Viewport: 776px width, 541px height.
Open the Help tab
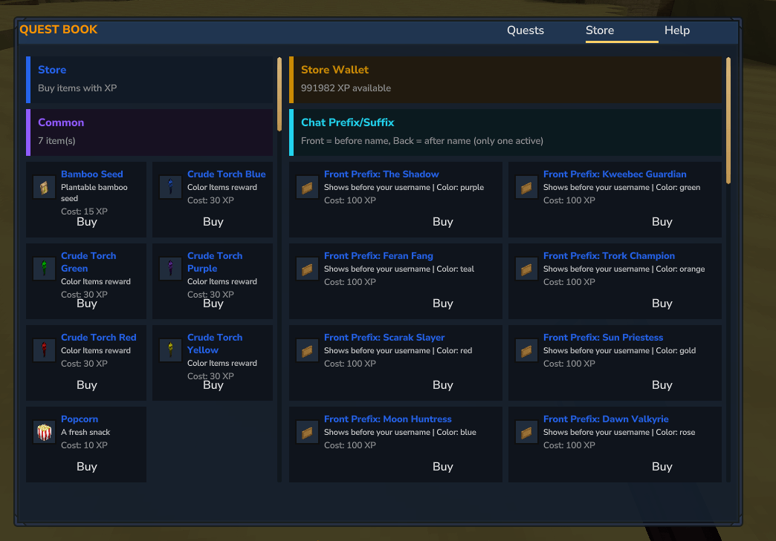tap(676, 30)
